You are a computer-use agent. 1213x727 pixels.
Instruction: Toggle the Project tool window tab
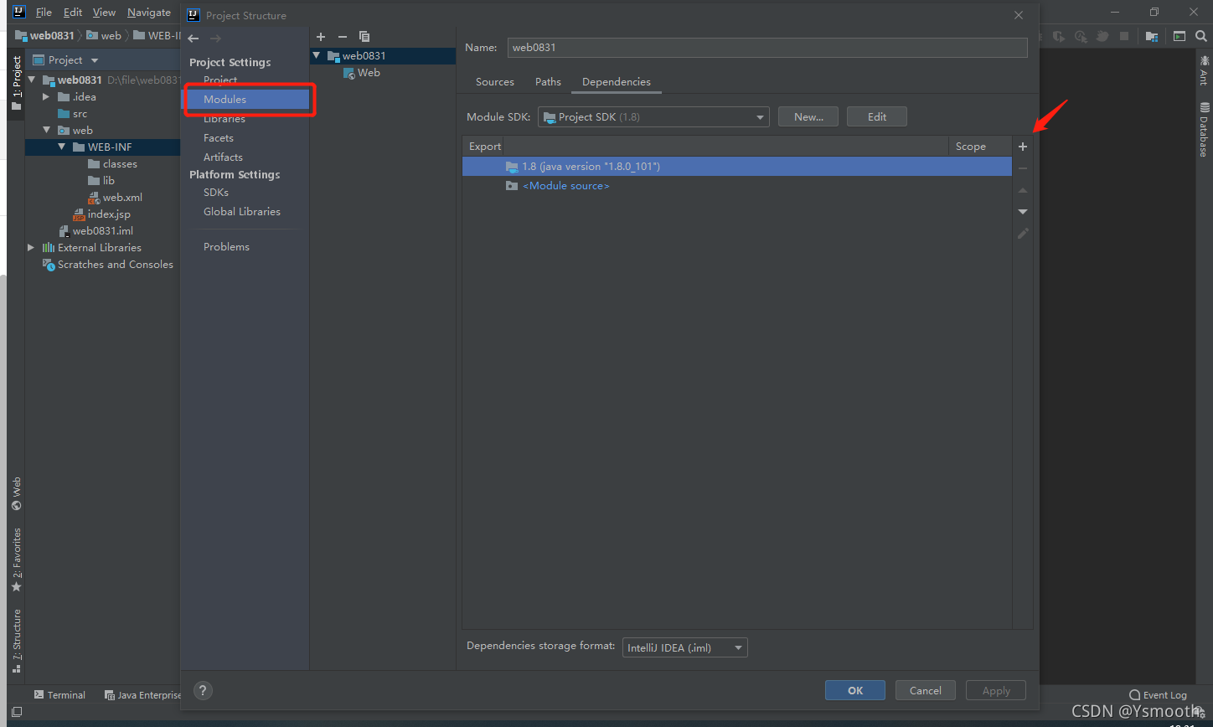pyautogui.click(x=16, y=82)
